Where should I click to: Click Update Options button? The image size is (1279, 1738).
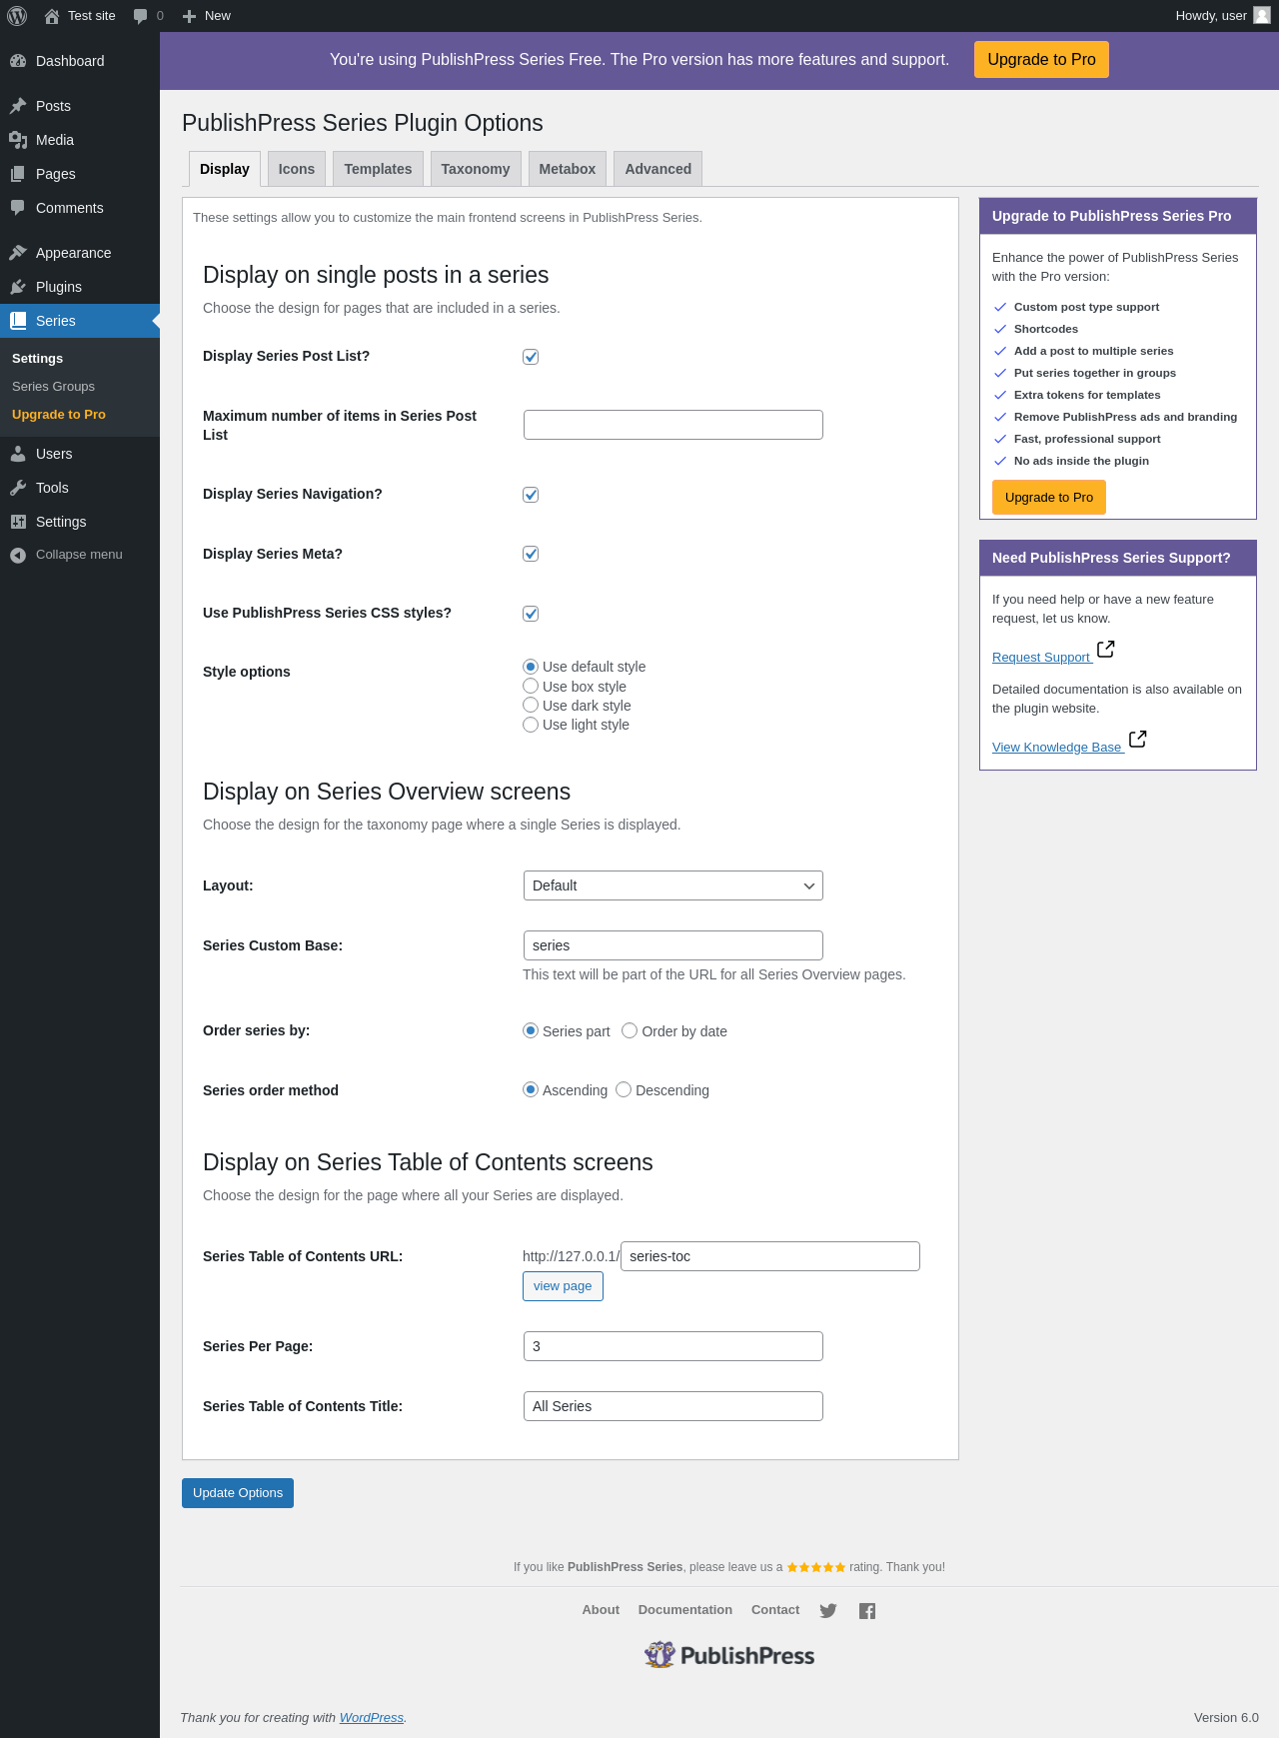pos(238,1493)
